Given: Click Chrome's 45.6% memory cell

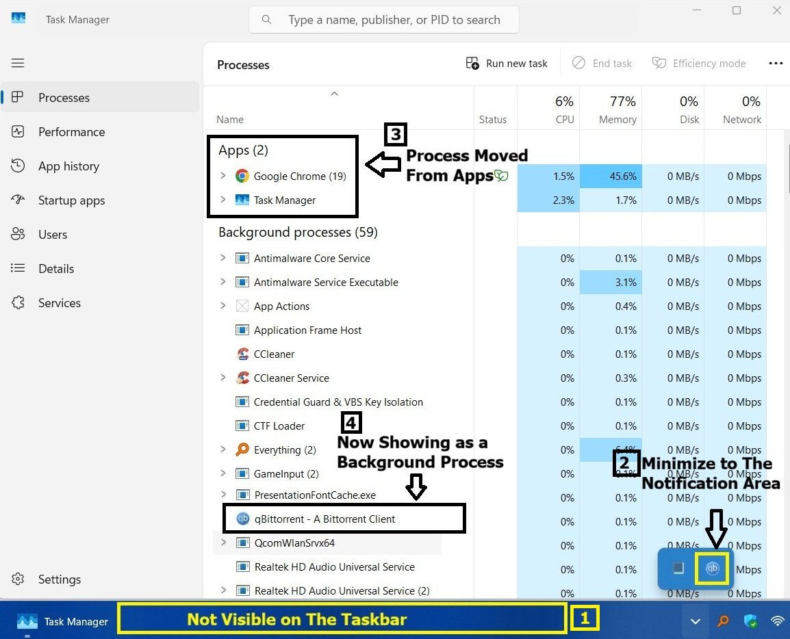Looking at the screenshot, I should 611,177.
